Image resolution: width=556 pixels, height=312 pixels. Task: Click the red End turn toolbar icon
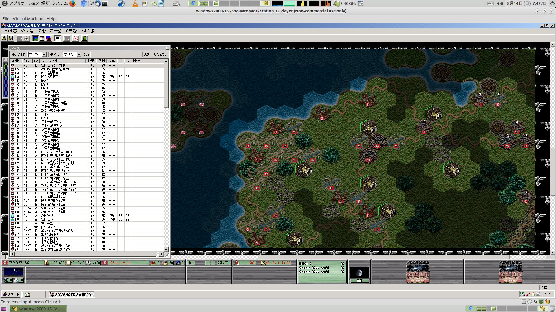point(76,38)
